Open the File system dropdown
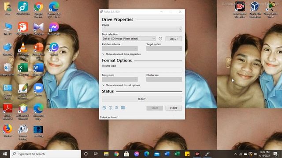The image size is (282, 158). coord(120,79)
